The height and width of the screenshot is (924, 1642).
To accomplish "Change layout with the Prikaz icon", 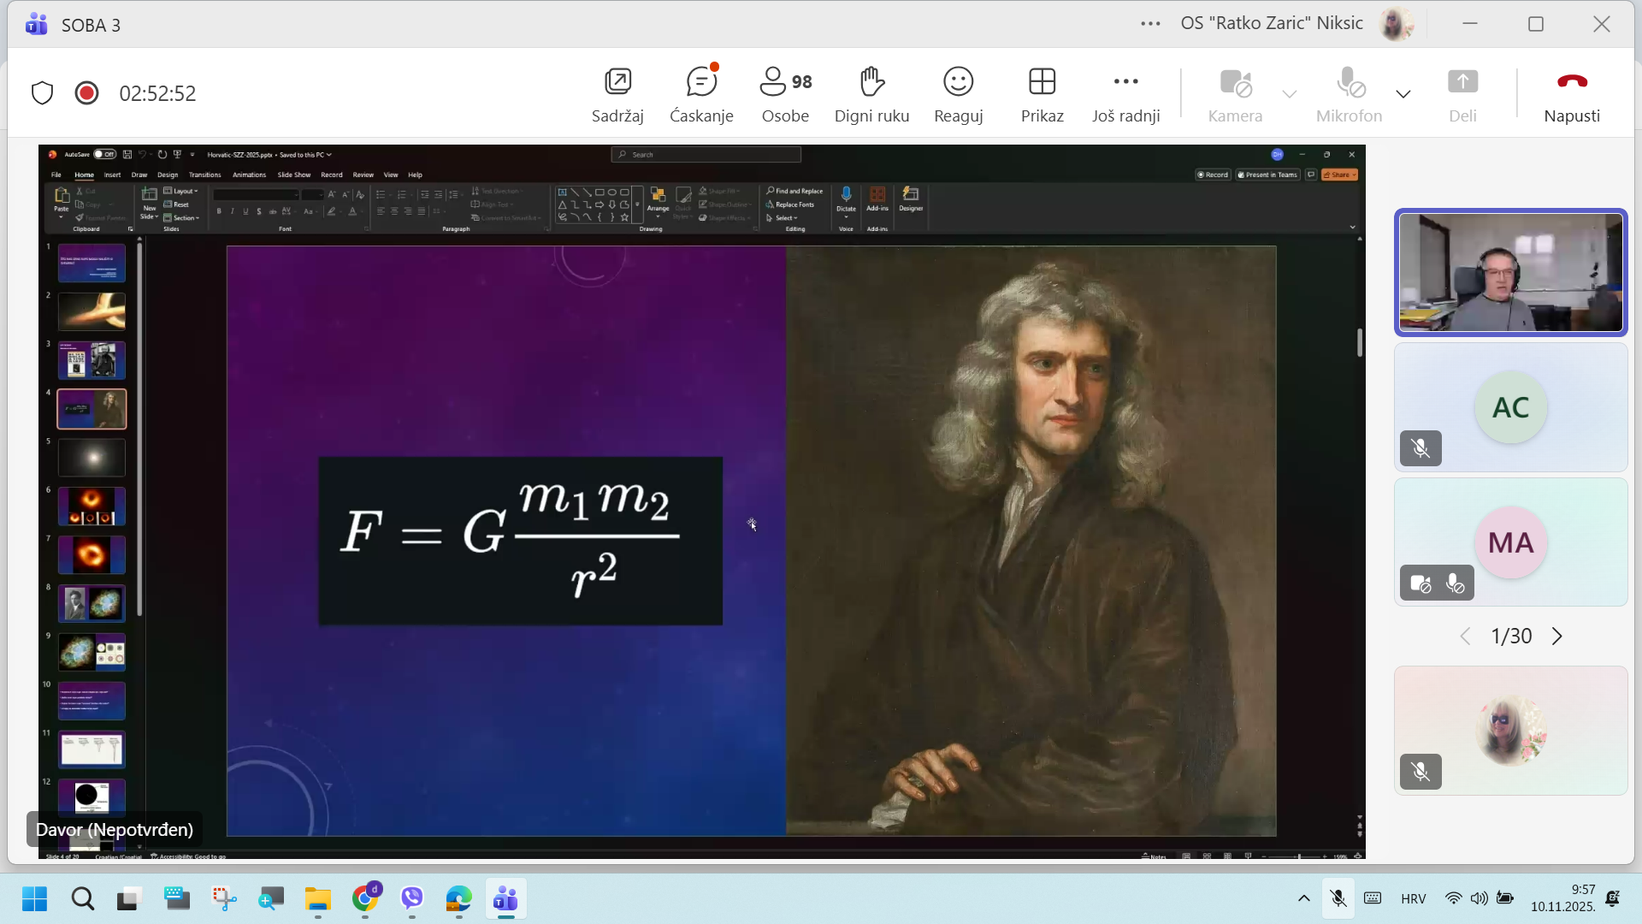I will click(1042, 83).
